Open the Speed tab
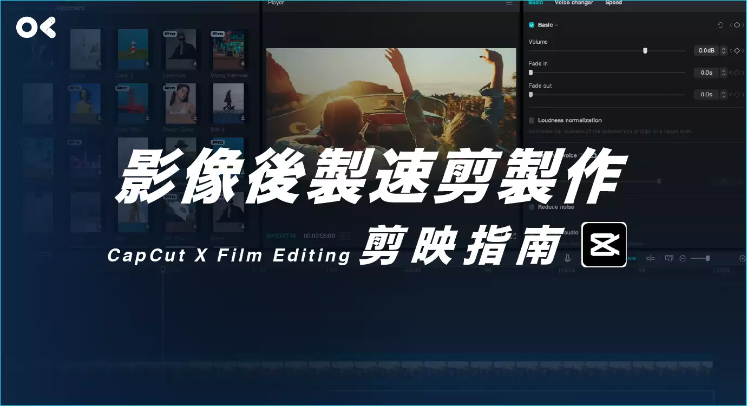The width and height of the screenshot is (747, 406). point(613,3)
